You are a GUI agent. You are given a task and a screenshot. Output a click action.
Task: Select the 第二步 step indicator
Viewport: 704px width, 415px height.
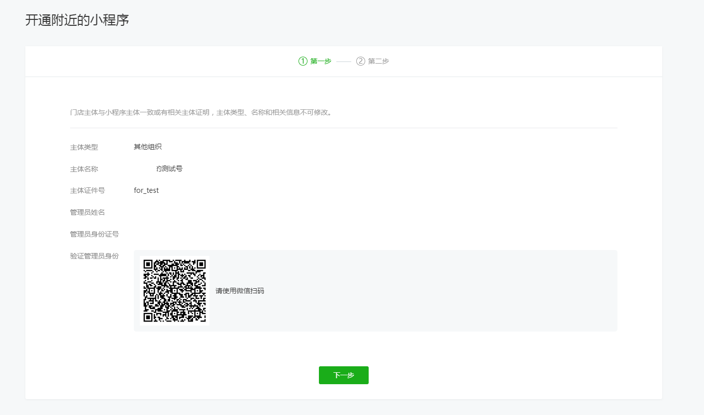tap(373, 61)
